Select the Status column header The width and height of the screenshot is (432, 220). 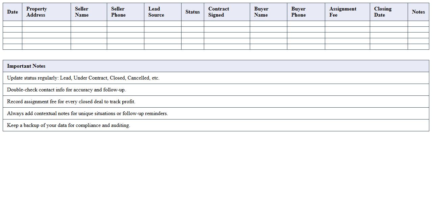(193, 12)
